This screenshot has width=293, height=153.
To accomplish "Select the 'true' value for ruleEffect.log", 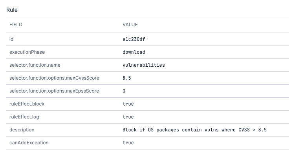I will coord(128,117).
